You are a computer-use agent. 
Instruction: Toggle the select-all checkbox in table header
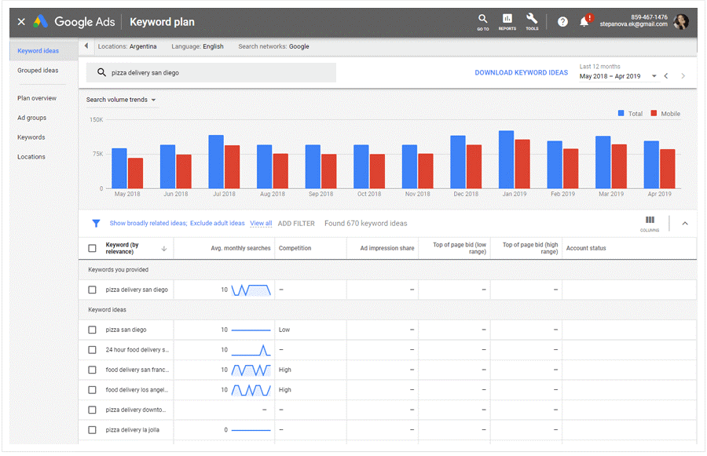(93, 249)
